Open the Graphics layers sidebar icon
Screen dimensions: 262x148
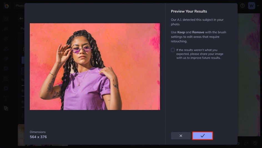[x=6, y=108]
